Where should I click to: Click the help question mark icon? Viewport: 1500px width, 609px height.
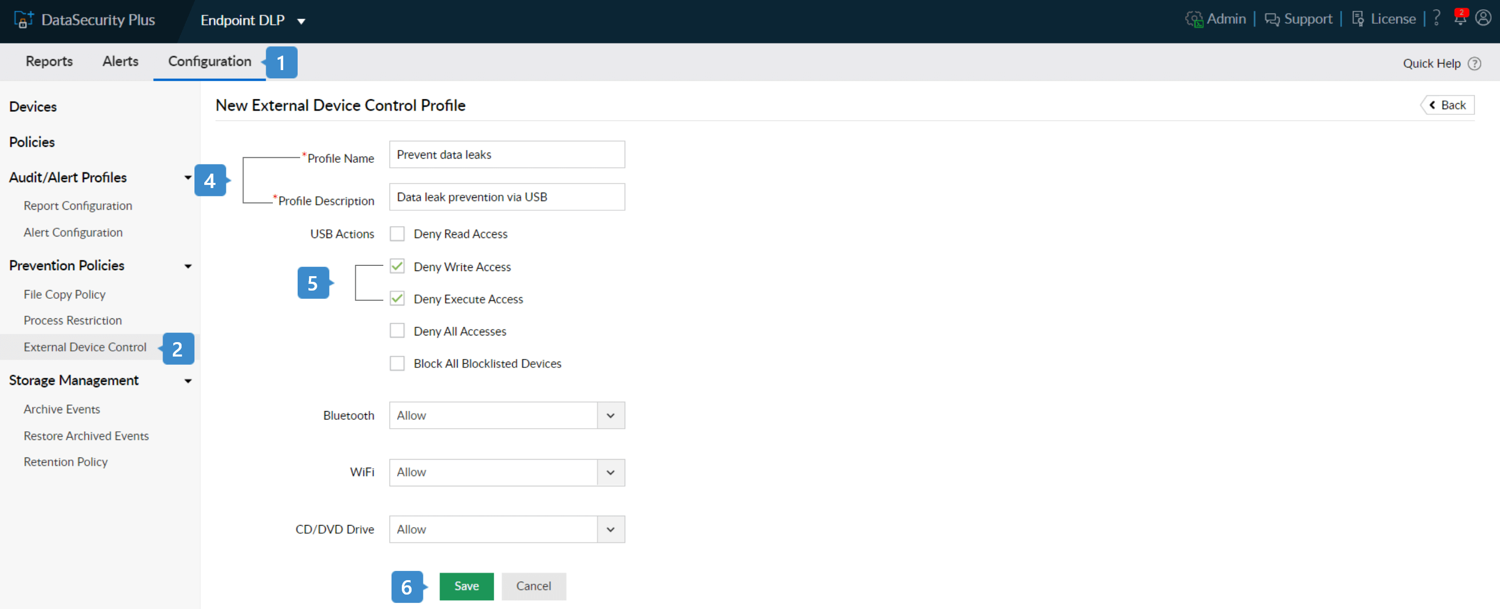pyautogui.click(x=1437, y=19)
